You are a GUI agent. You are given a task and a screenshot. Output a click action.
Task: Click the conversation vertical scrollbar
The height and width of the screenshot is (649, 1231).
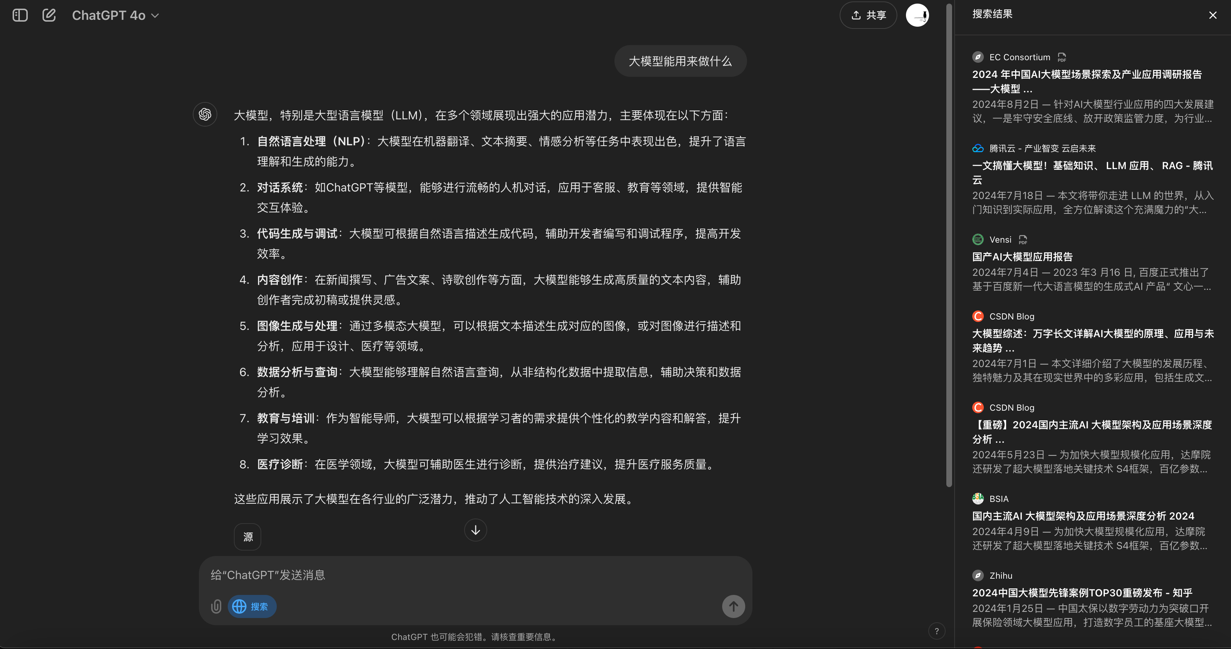[x=949, y=245]
